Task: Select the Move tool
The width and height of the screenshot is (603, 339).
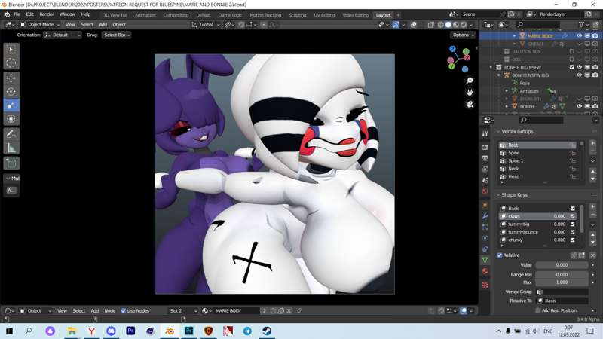Action: point(11,78)
